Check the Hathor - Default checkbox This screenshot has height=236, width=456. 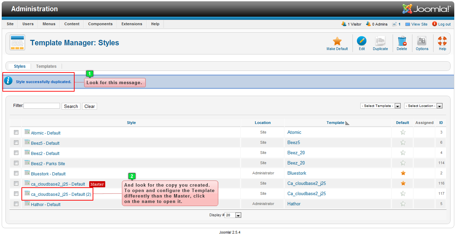(x=16, y=204)
